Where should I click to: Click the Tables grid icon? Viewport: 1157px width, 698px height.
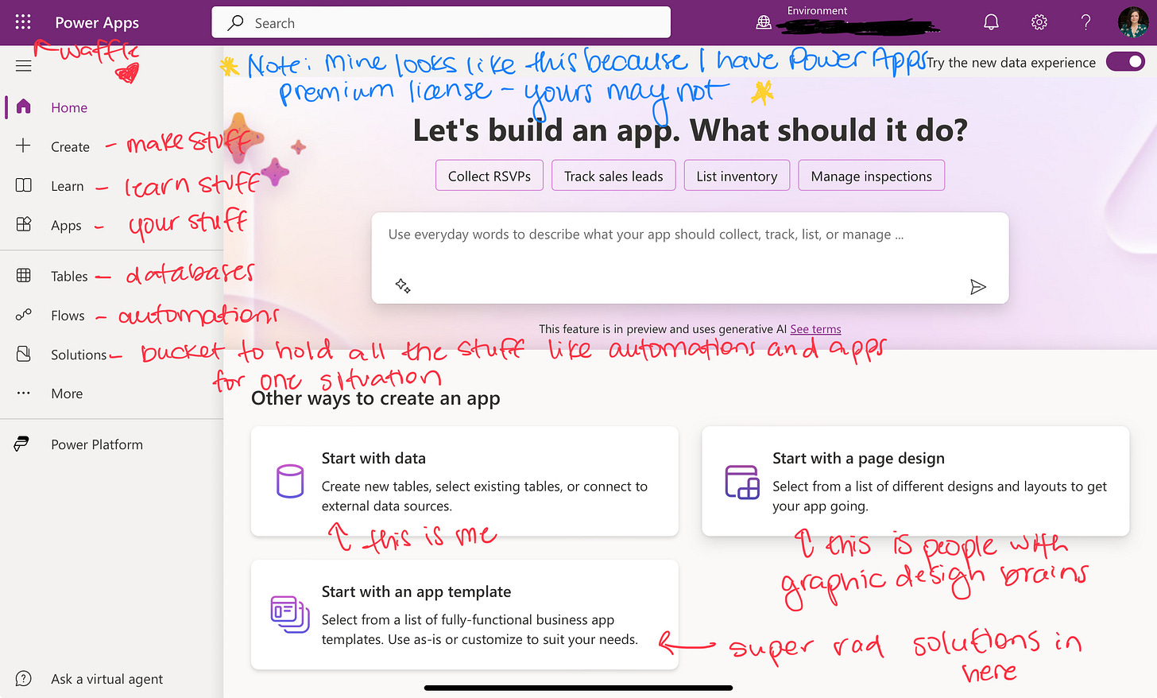coord(24,275)
